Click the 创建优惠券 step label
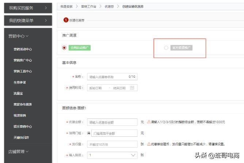The height and width of the screenshot is (163, 244). coord(77,20)
